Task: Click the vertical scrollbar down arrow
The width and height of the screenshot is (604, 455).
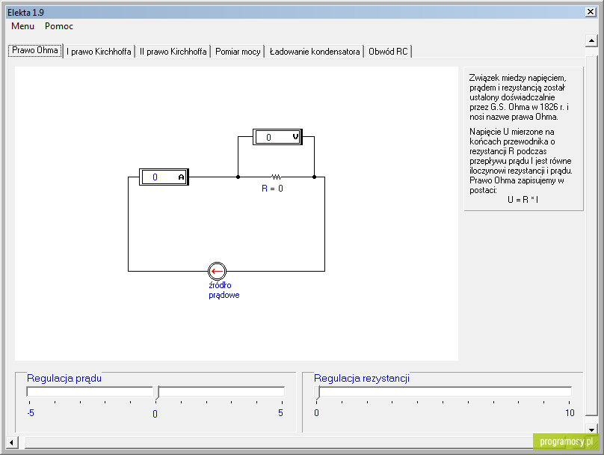Action: [x=591, y=430]
